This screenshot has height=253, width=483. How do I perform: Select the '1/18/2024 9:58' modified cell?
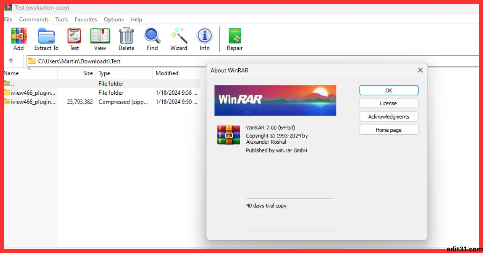click(x=176, y=93)
